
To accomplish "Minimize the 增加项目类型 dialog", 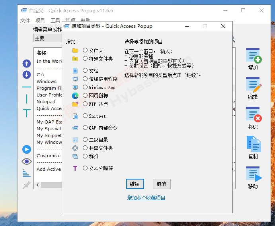I will tap(187, 26).
